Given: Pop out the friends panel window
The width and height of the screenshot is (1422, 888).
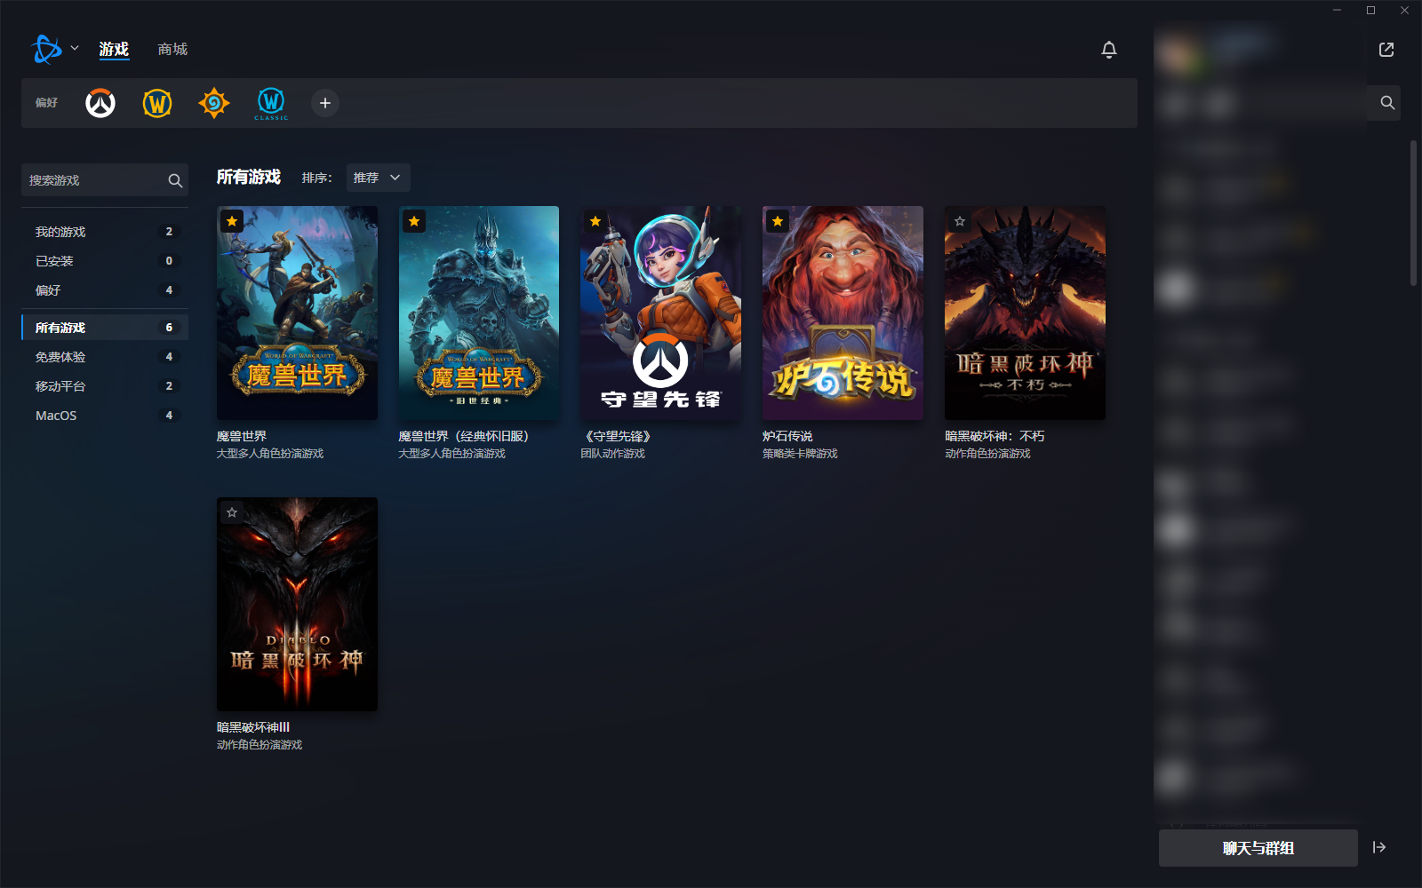Looking at the screenshot, I should pos(1386,50).
